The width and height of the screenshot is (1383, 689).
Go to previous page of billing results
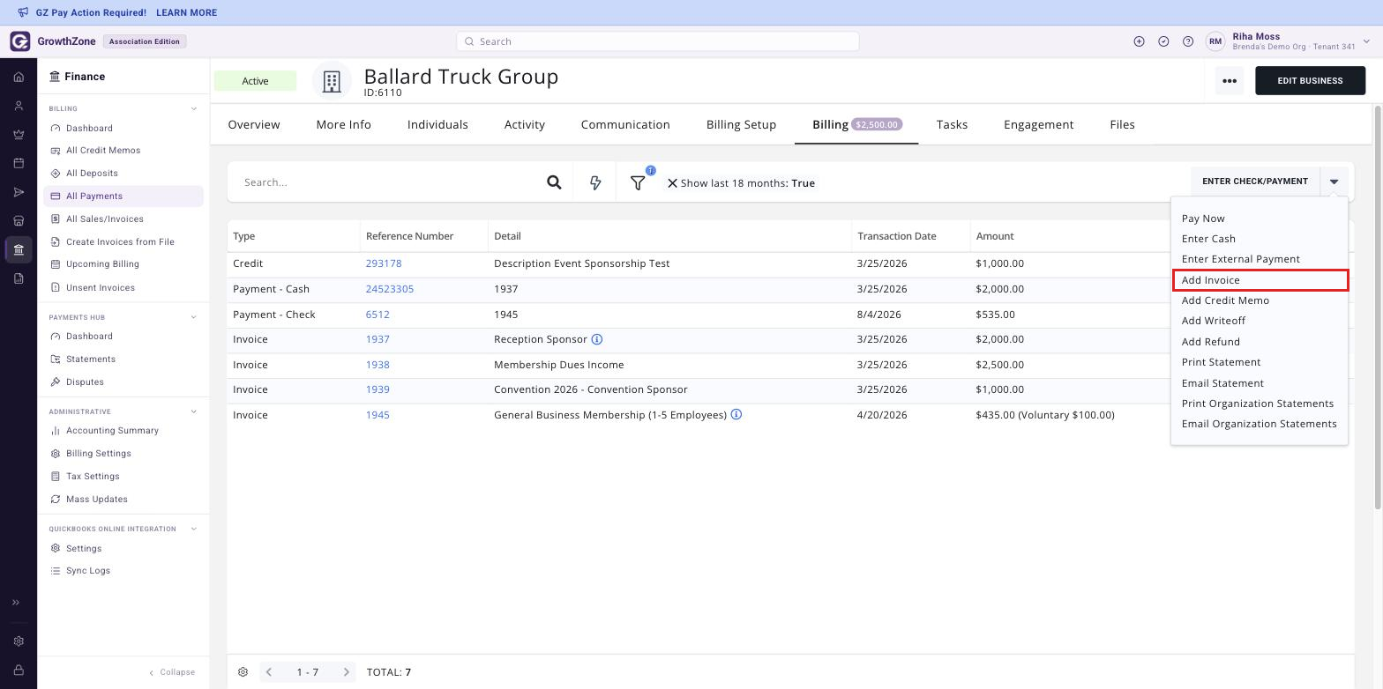click(269, 672)
